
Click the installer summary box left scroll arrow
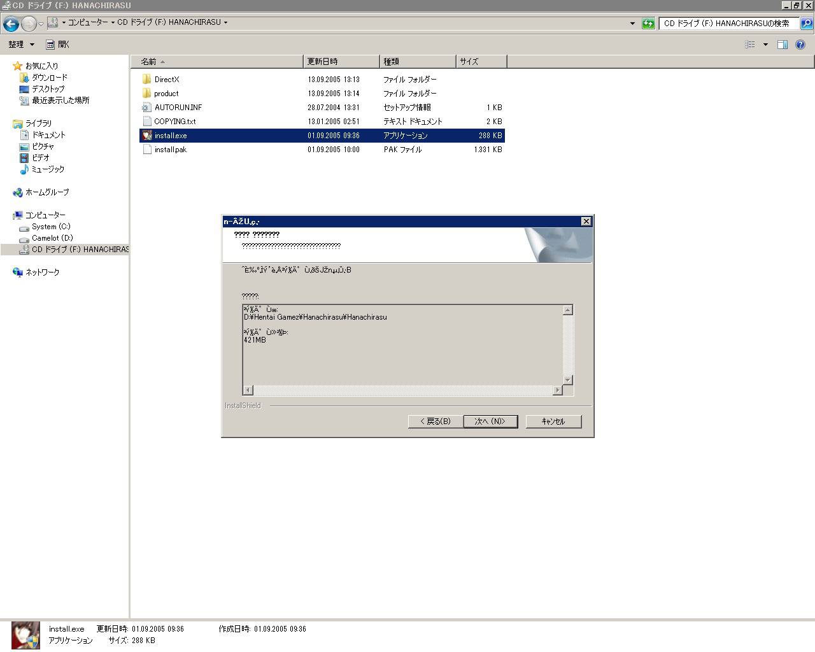pyautogui.click(x=248, y=390)
